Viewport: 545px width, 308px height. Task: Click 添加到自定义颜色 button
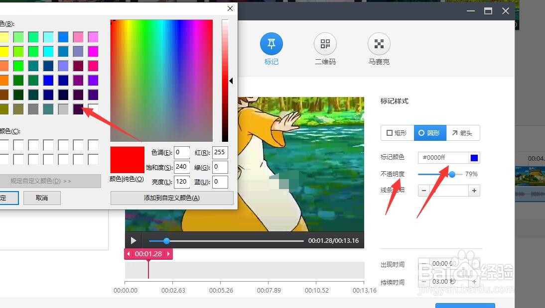pos(172,198)
